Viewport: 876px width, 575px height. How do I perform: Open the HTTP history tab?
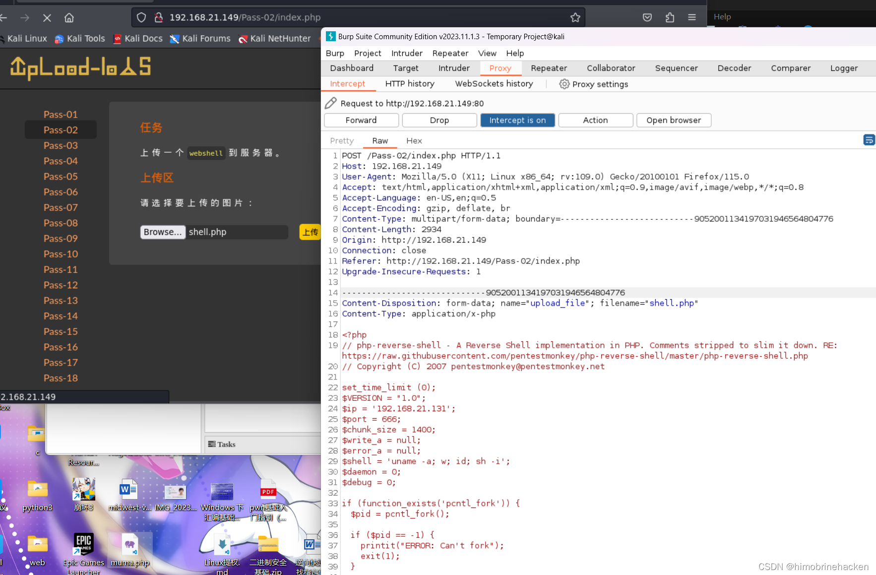pos(410,83)
